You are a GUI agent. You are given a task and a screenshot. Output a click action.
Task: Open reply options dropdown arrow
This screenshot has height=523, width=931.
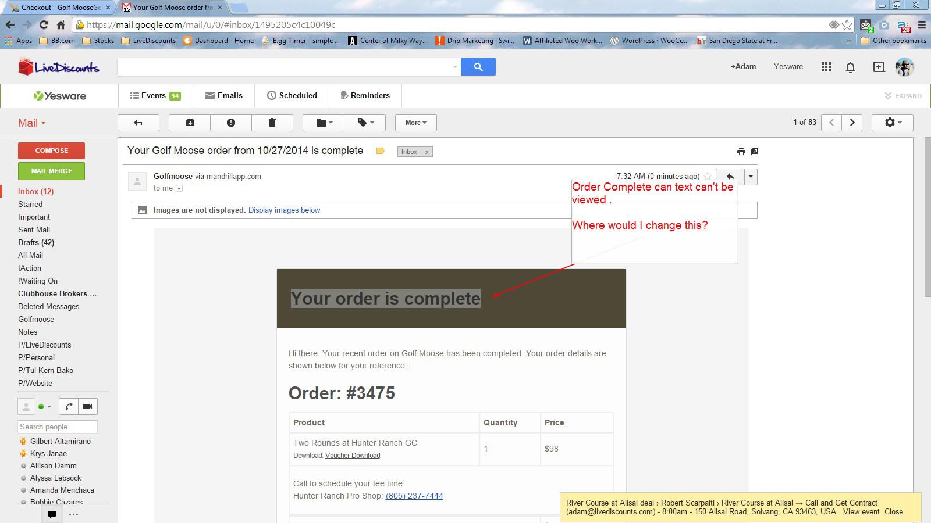point(751,177)
